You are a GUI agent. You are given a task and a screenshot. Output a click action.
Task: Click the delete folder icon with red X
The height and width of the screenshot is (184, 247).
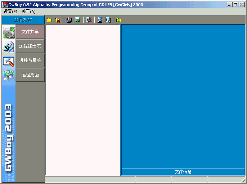click(x=58, y=20)
